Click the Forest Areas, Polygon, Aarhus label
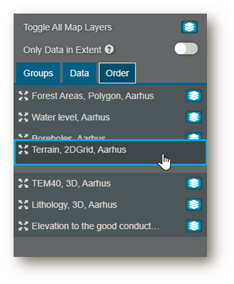This screenshot has height=284, width=234. click(93, 96)
